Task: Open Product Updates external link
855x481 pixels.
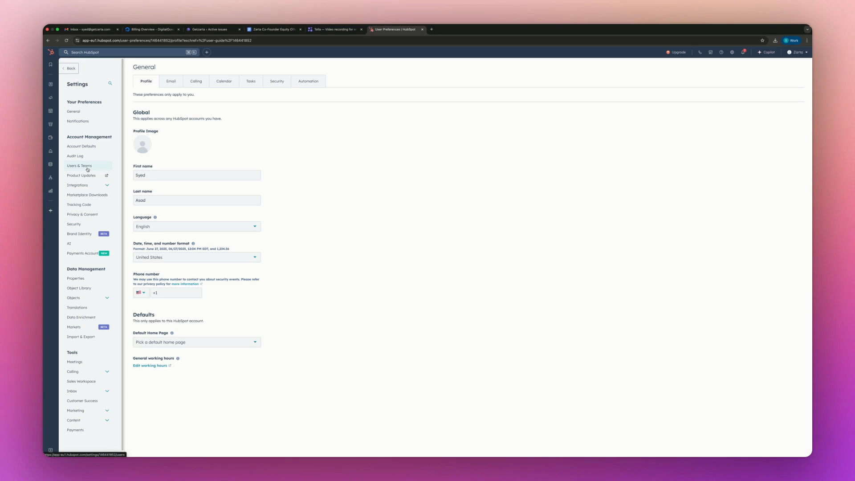Action: pos(87,175)
